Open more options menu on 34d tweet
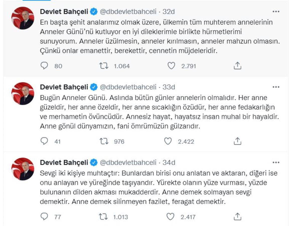 pos(276,162)
